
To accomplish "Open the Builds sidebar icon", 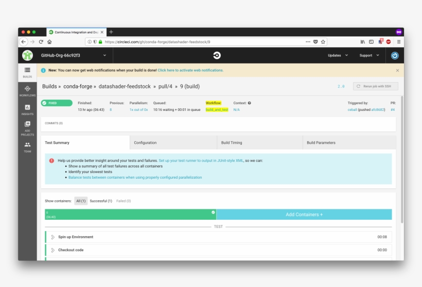I will (27, 71).
